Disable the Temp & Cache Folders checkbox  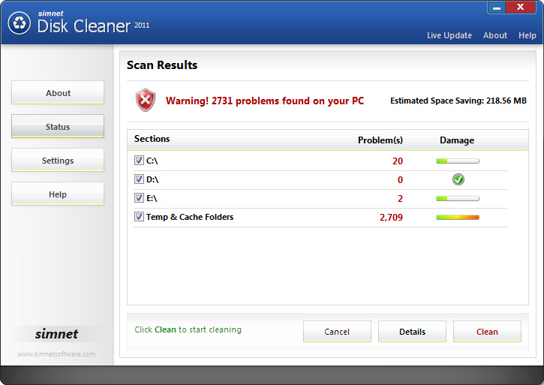click(x=139, y=217)
